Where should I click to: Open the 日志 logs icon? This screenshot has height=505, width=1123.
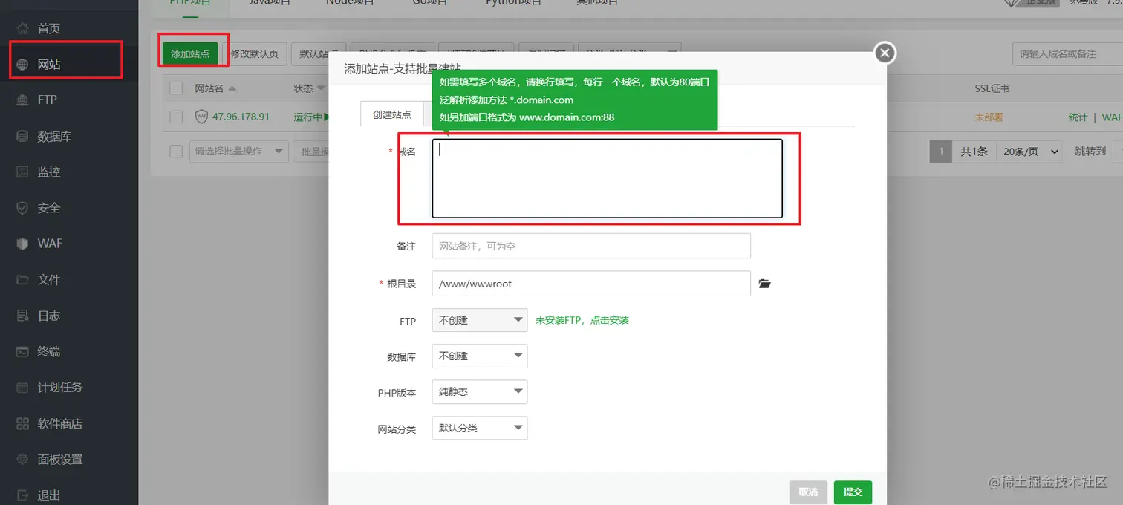[22, 316]
